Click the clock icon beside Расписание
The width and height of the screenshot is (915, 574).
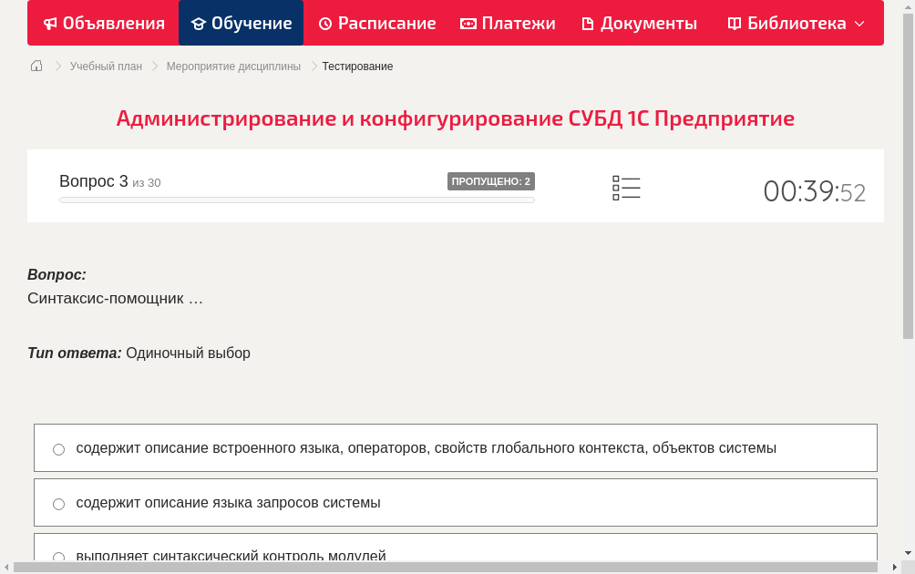click(324, 23)
